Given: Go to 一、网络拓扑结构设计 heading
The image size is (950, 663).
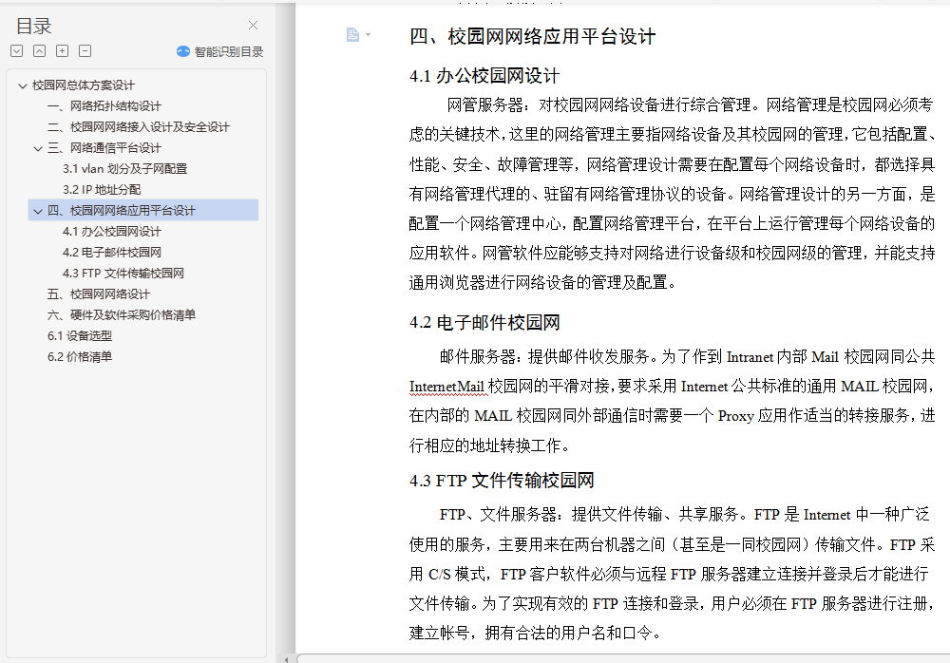Looking at the screenshot, I should click(104, 106).
